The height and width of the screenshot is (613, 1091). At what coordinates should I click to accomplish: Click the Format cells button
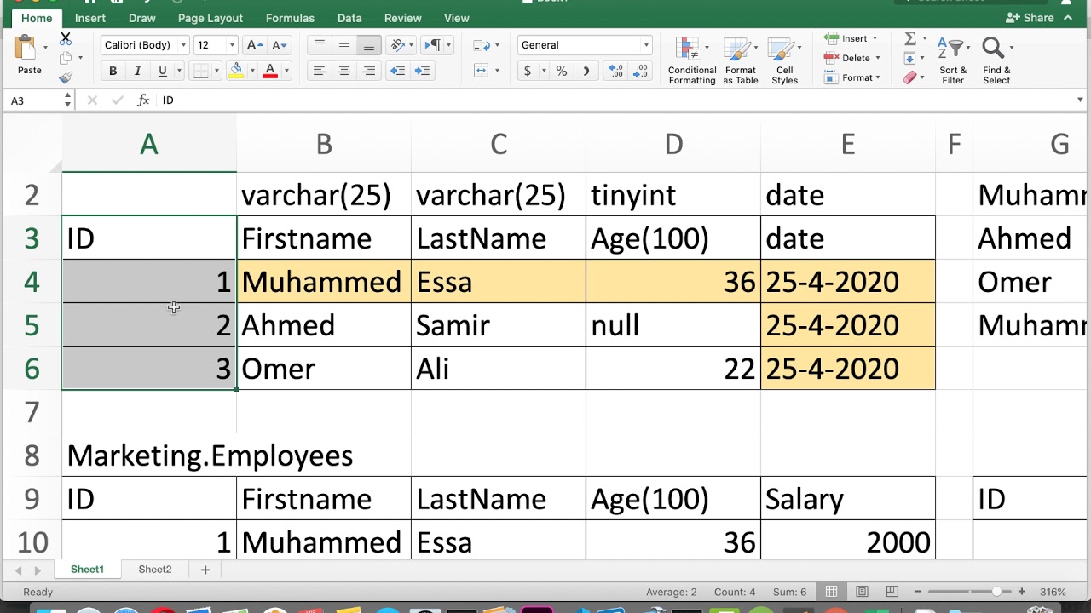pyautogui.click(x=852, y=77)
